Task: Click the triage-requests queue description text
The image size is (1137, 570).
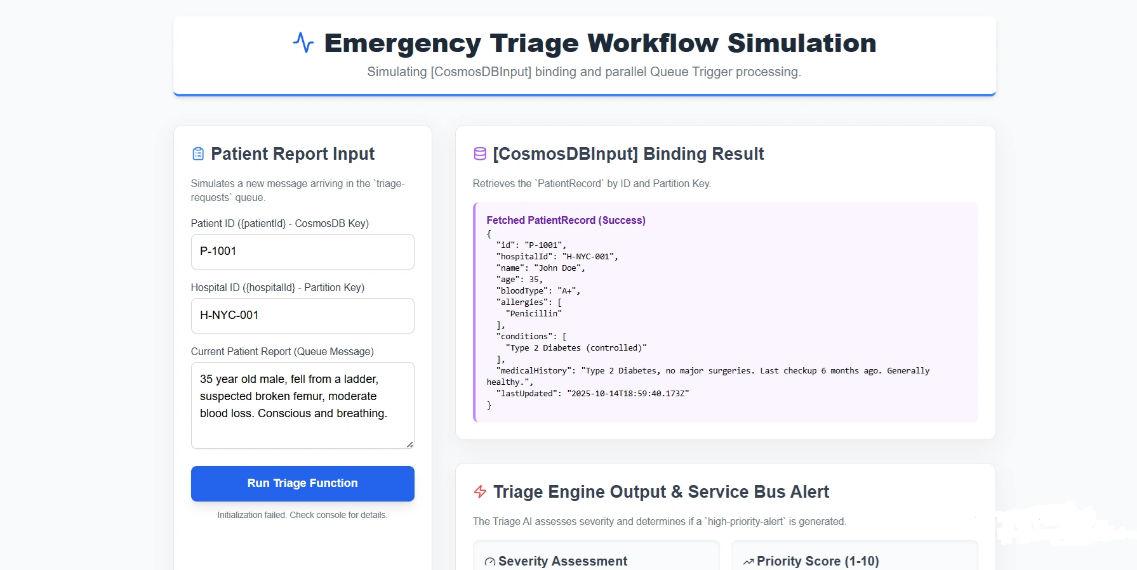Action: [x=298, y=191]
